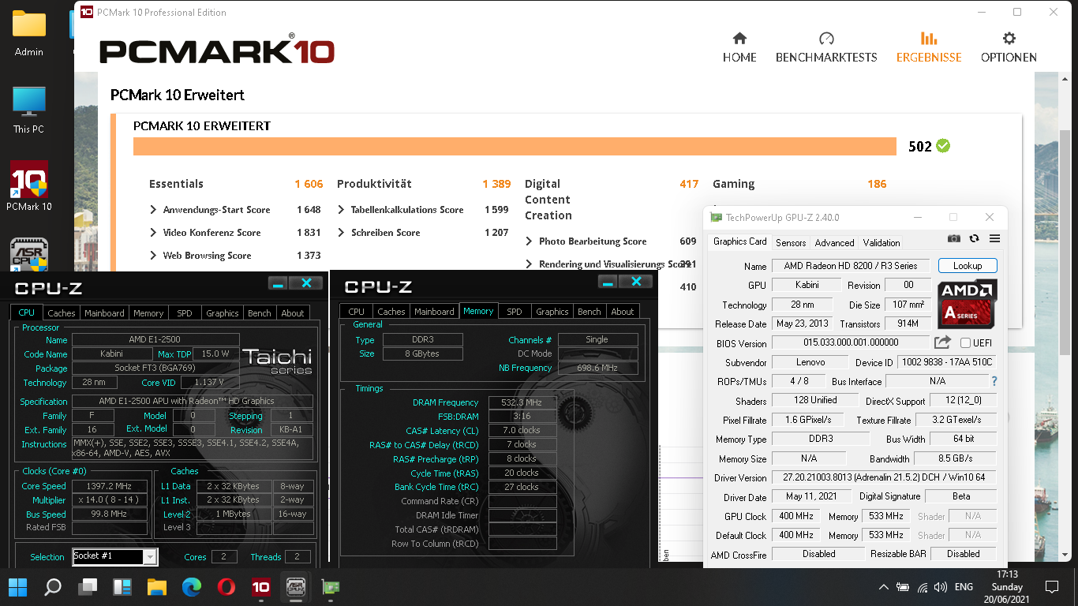Click the AMD A-Series logo in GPU-Z

click(x=967, y=304)
